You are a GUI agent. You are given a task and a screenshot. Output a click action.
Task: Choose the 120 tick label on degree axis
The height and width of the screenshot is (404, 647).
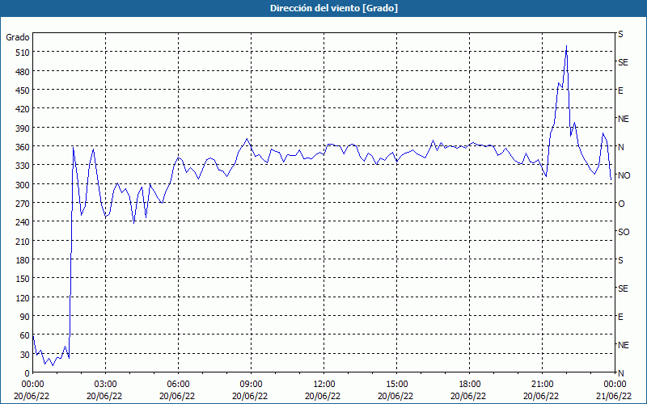[x=23, y=298]
